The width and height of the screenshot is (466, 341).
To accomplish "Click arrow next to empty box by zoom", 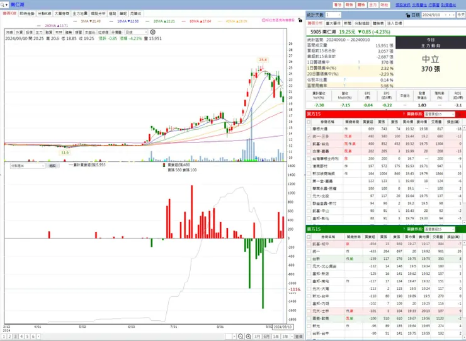I will 234,337.
